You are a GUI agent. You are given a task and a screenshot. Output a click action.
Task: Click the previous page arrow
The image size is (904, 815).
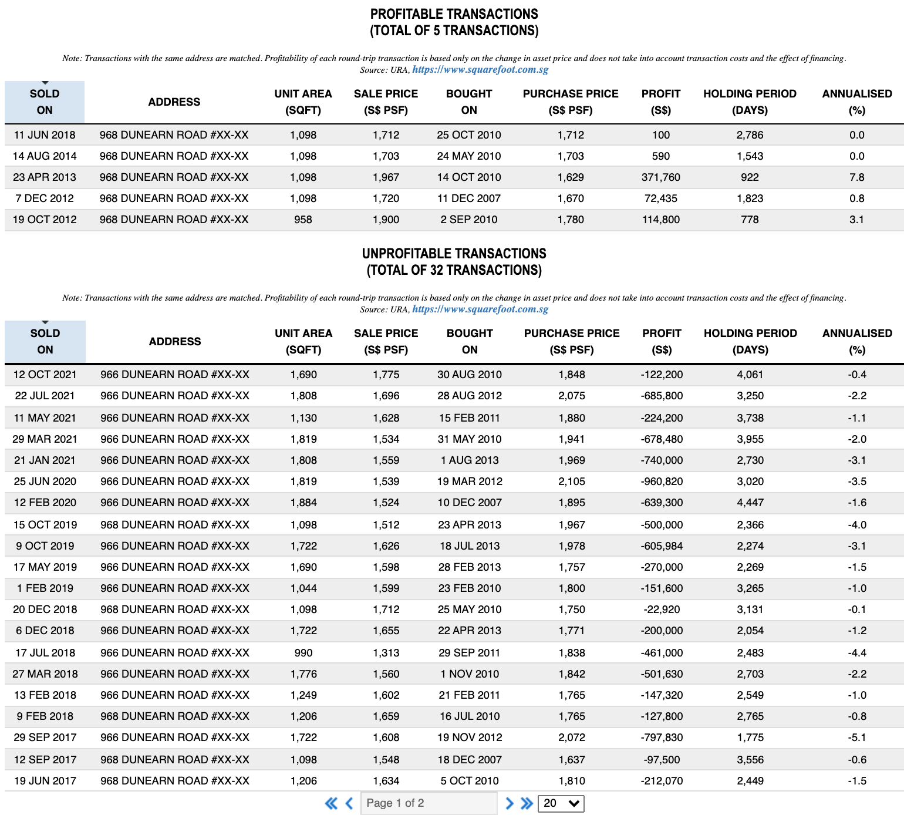pyautogui.click(x=349, y=803)
